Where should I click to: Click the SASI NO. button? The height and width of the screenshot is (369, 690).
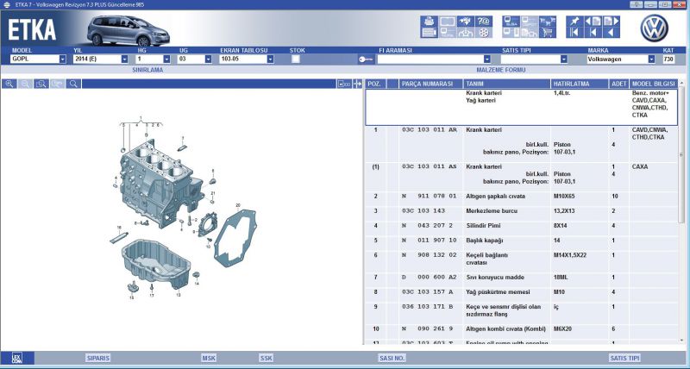pos(392,358)
